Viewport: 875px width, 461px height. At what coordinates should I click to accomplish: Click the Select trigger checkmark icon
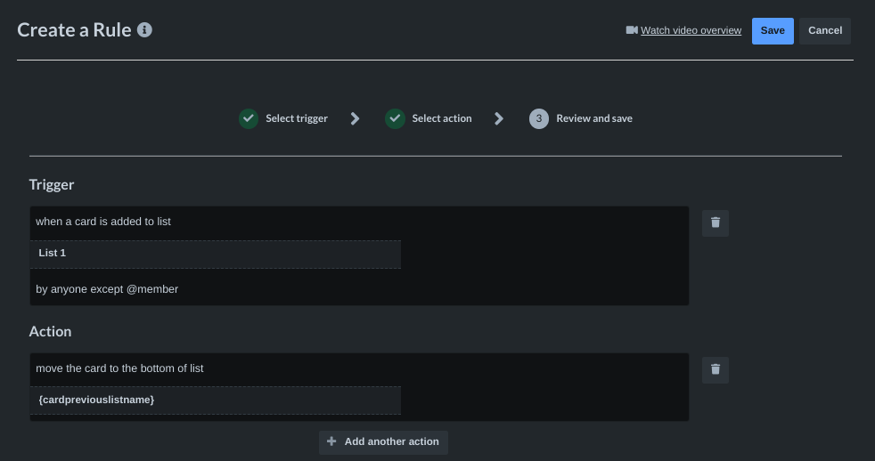click(249, 118)
